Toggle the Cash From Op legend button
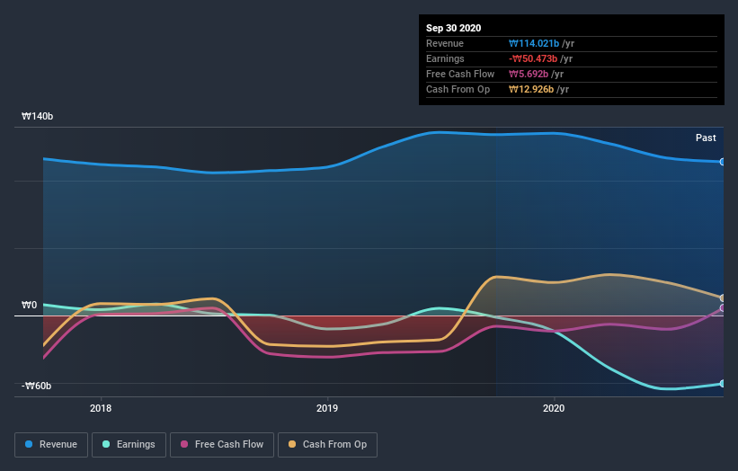Screen dimensions: 738x471 click(x=327, y=445)
